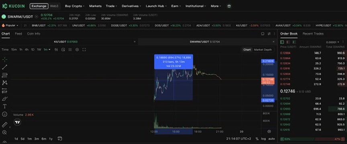
Task: Select the trend line drawing tool
Action: tap(5, 67)
